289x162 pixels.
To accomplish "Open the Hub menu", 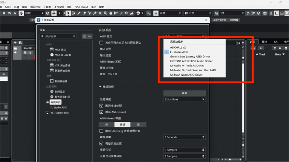I will (93, 7).
